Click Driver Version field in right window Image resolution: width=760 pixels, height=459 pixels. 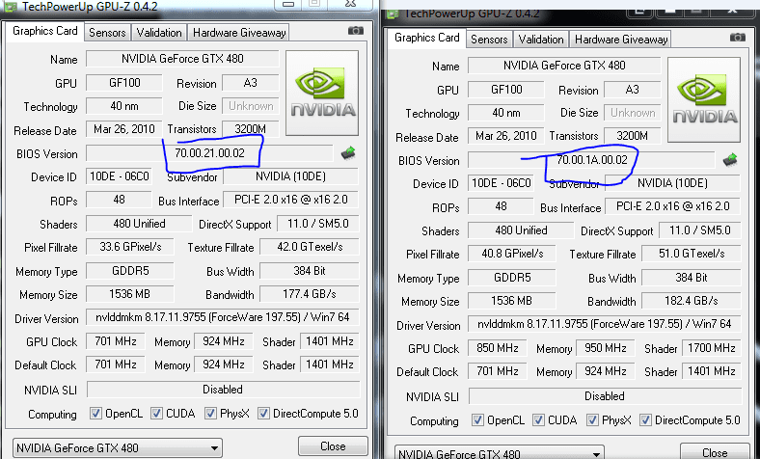pos(605,324)
